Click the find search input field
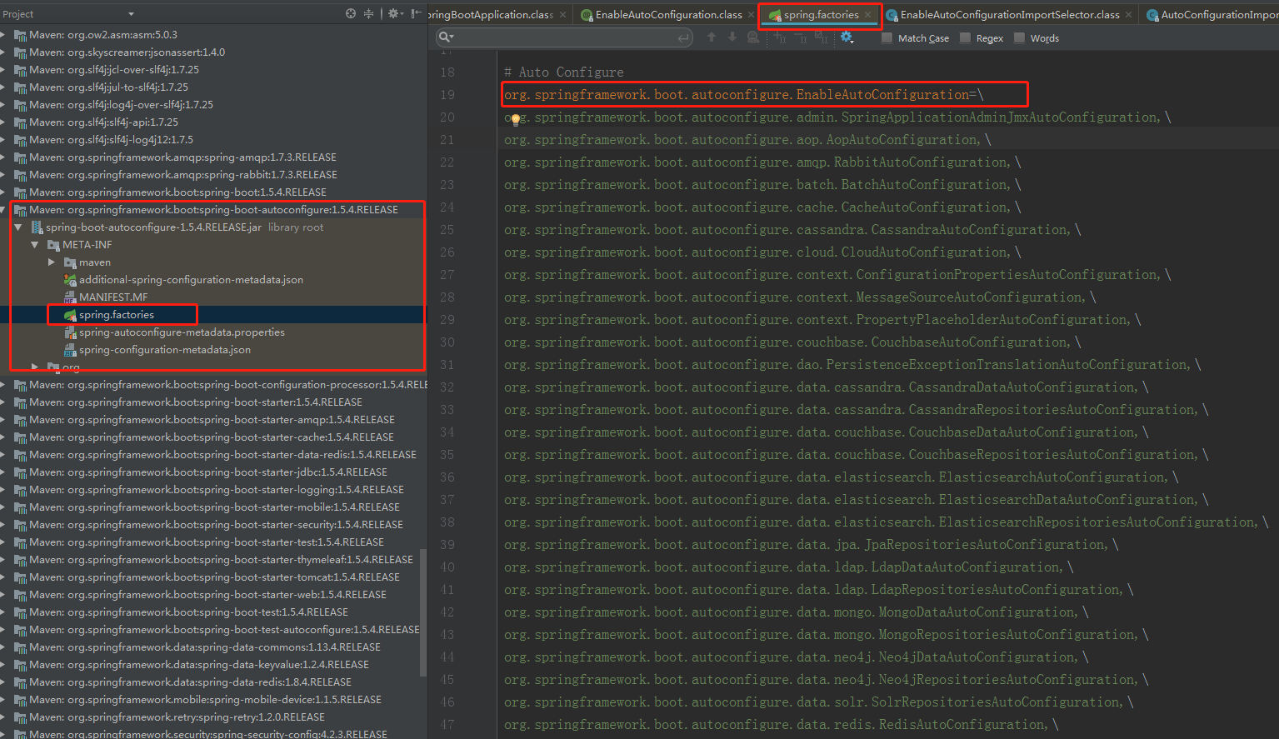Image resolution: width=1279 pixels, height=739 pixels. pyautogui.click(x=565, y=37)
